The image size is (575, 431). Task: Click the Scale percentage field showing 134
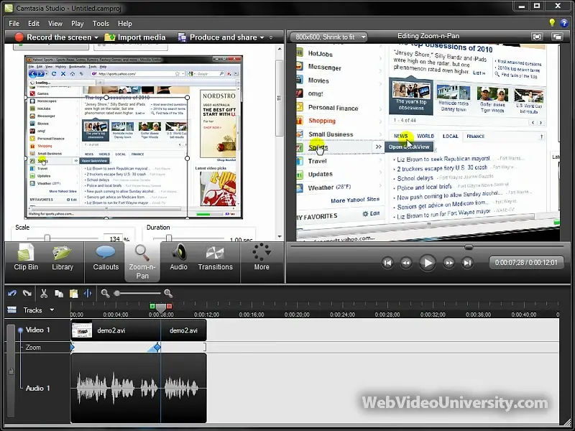tap(114, 238)
